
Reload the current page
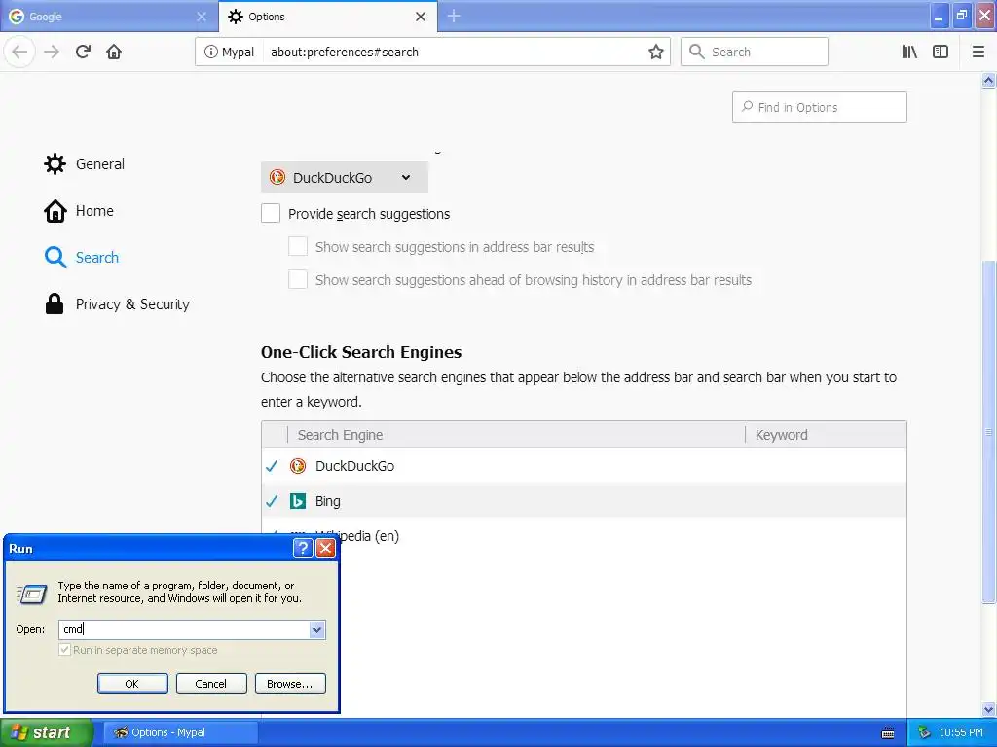83,52
